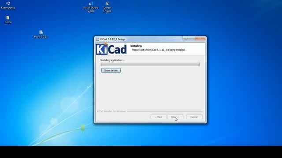
Task: Click the installation progress bar
Action: tap(150, 65)
